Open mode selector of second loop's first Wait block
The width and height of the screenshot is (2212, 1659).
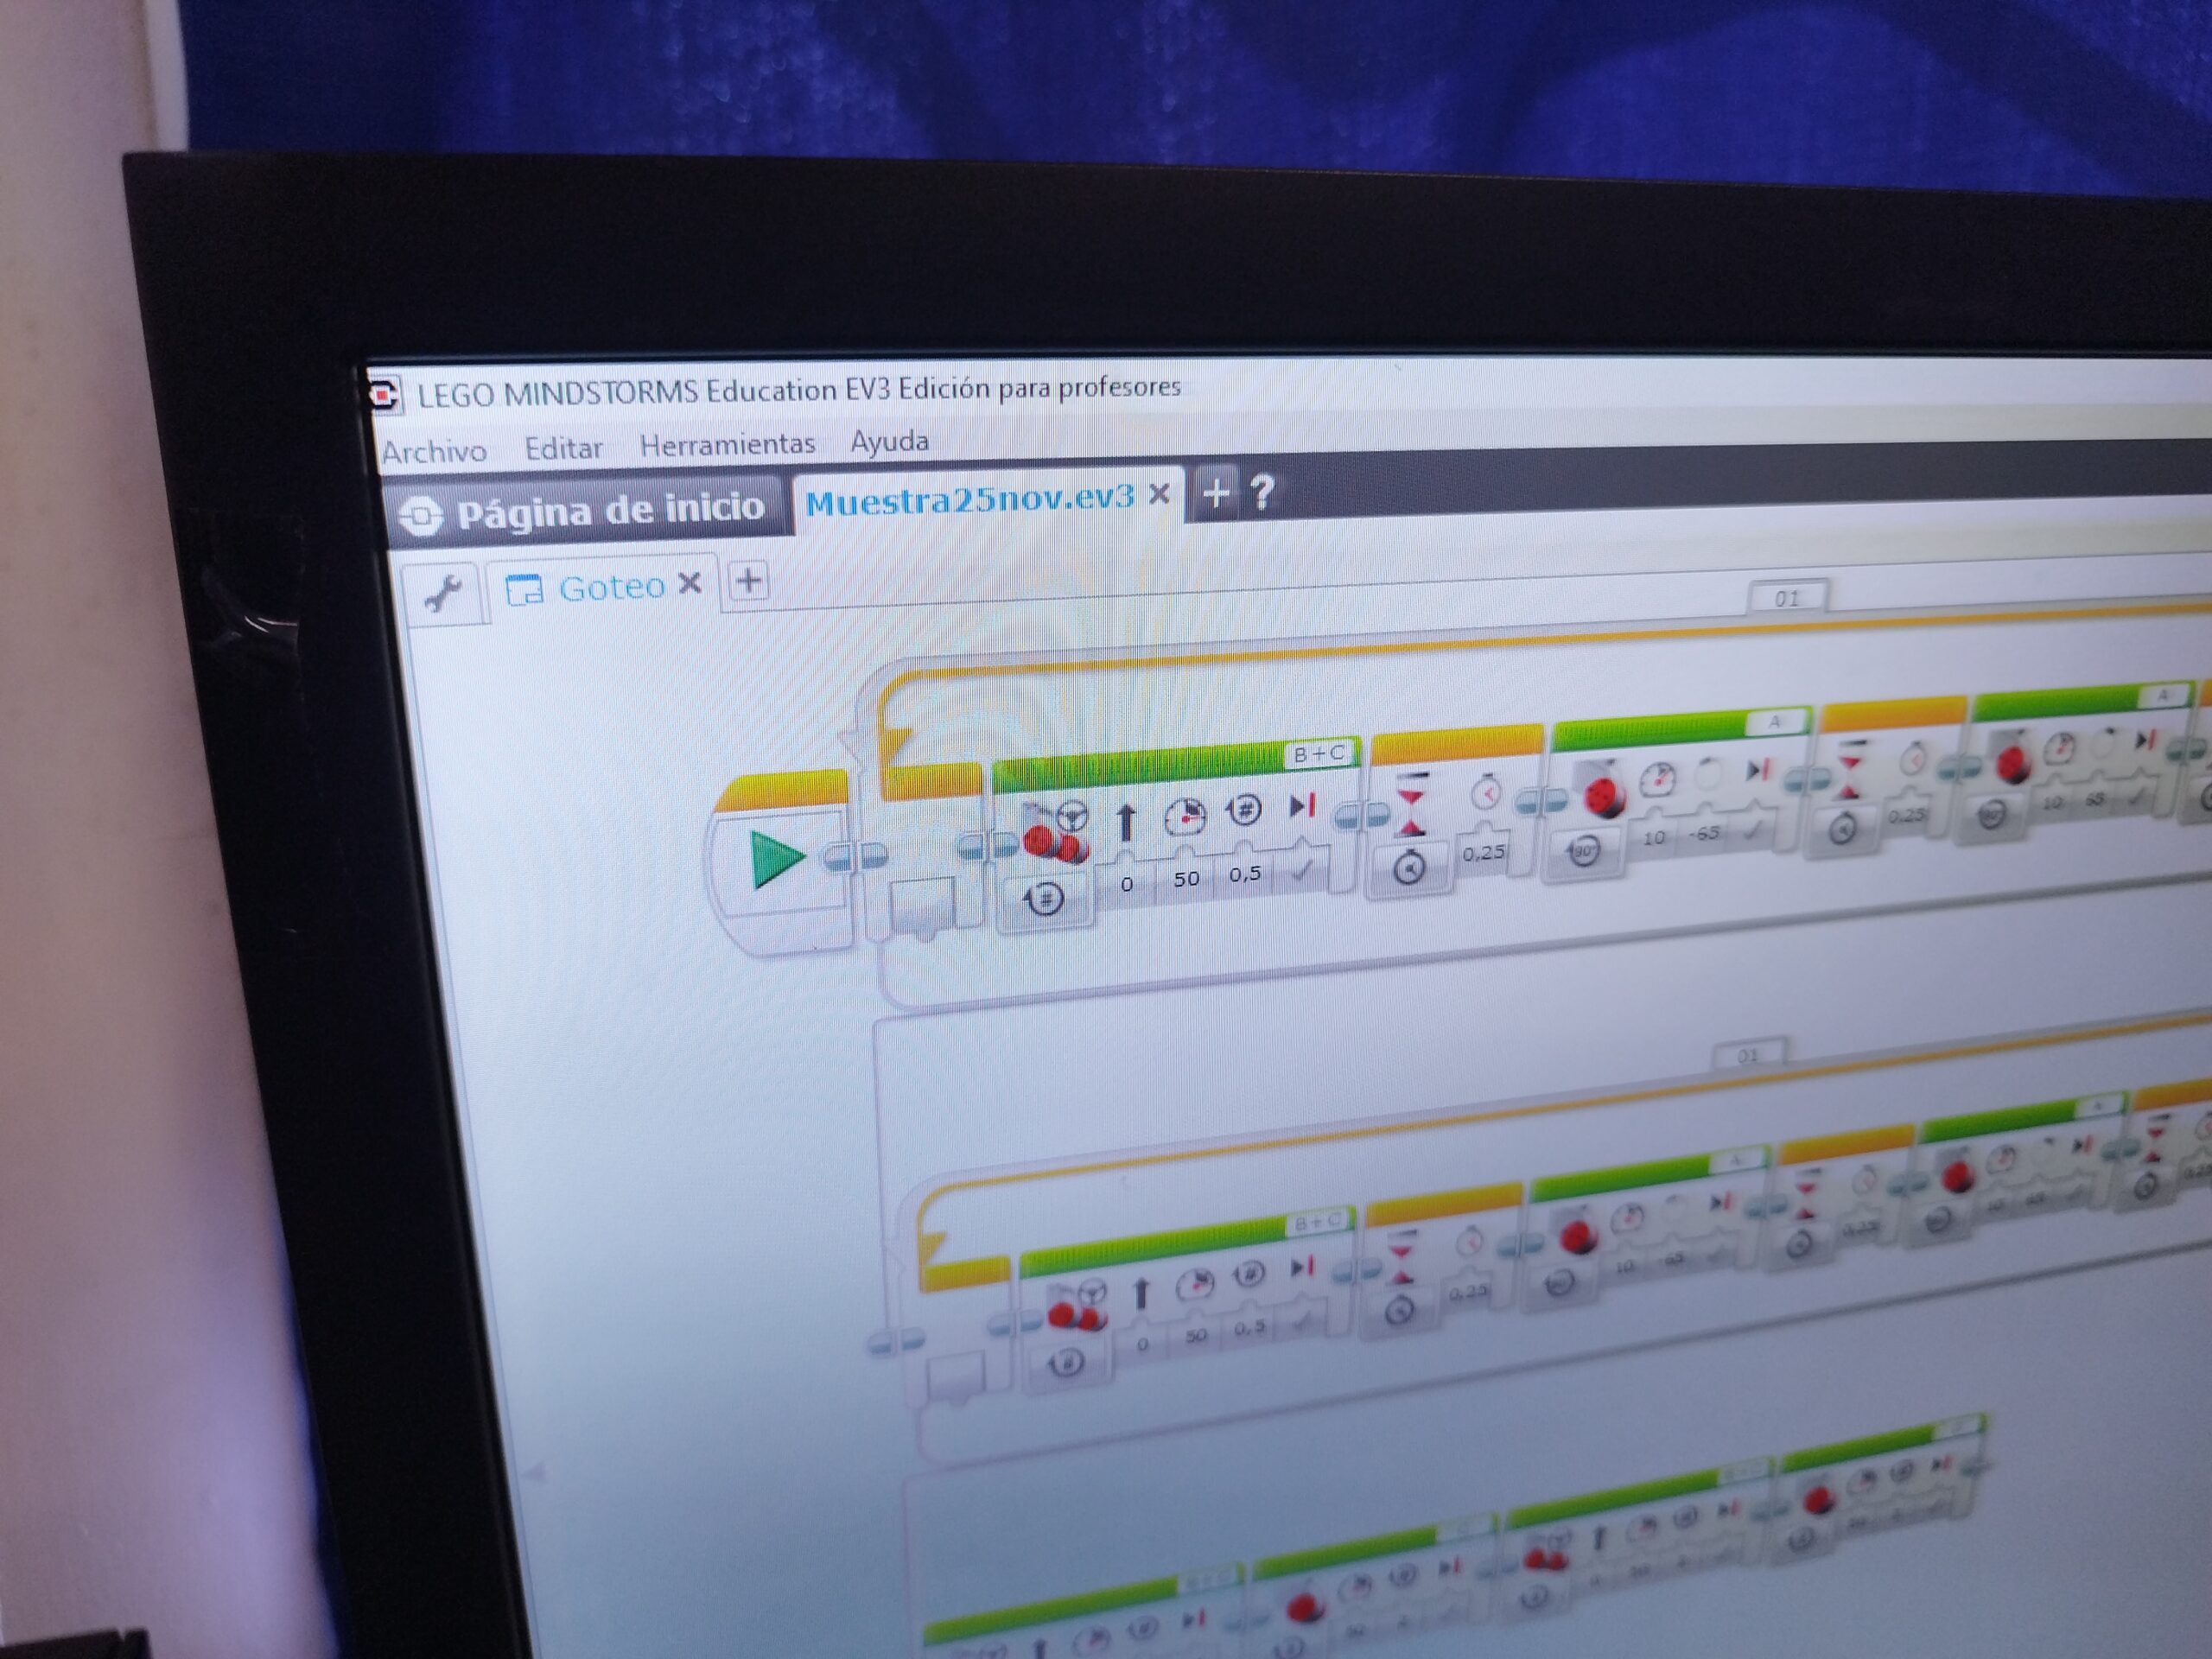click(x=1401, y=1310)
